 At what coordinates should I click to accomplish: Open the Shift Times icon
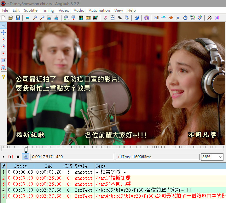[x=156, y=18]
